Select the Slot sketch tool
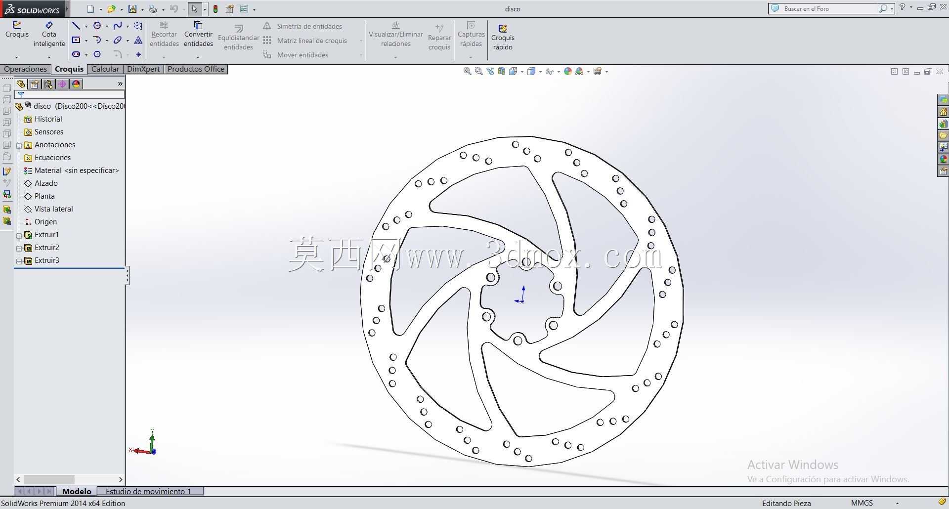The width and height of the screenshot is (949, 509). [x=76, y=54]
